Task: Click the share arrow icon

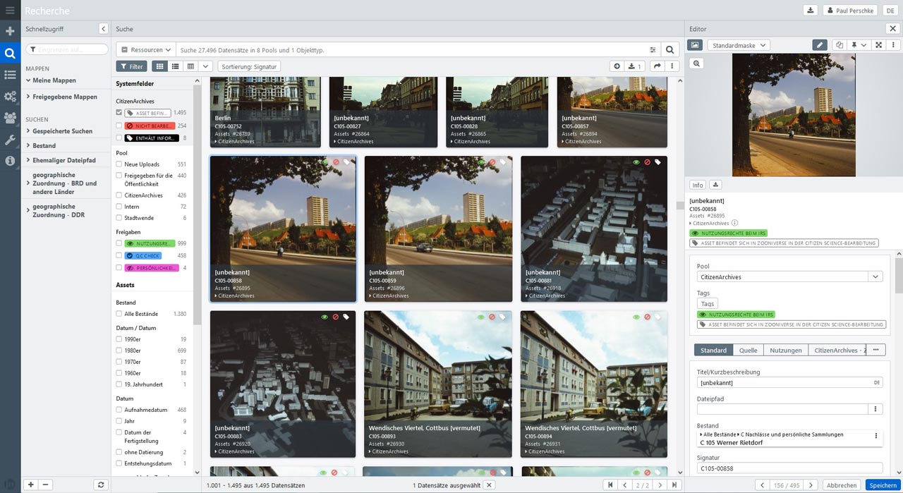Action: (657, 66)
